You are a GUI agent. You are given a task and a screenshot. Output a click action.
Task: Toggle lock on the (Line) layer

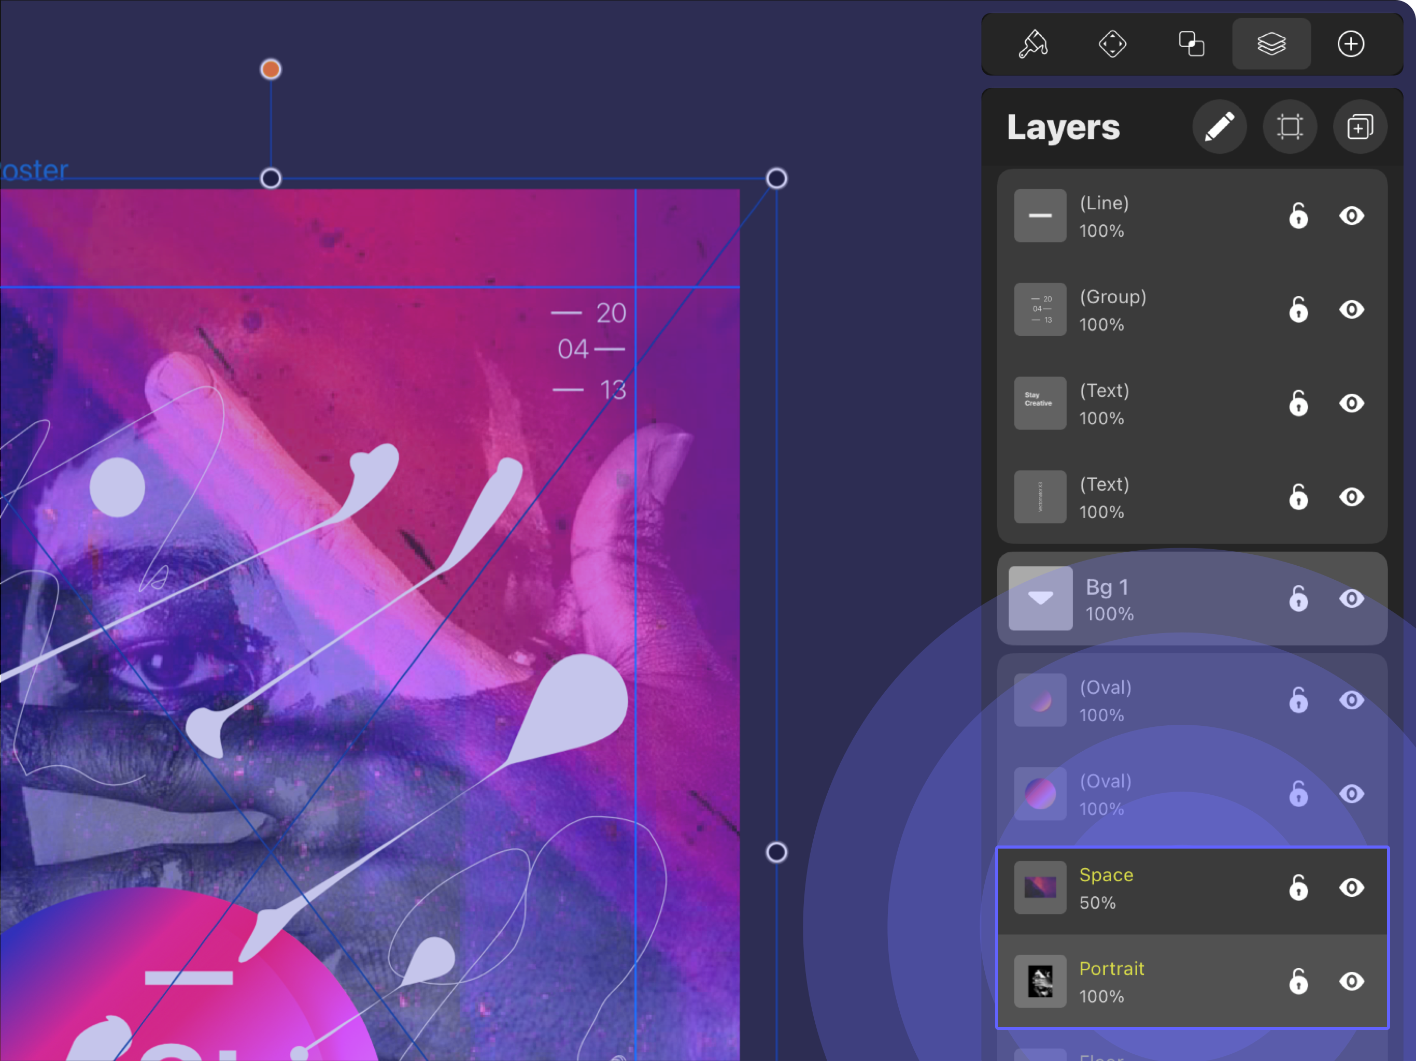1298,216
